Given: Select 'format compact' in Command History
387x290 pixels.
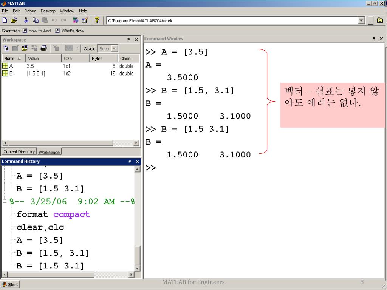Looking at the screenshot, I should tap(53, 214).
